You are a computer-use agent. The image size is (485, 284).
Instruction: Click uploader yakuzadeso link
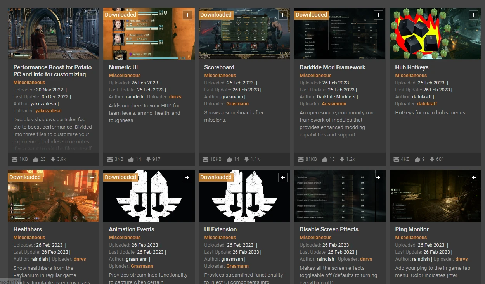point(48,111)
